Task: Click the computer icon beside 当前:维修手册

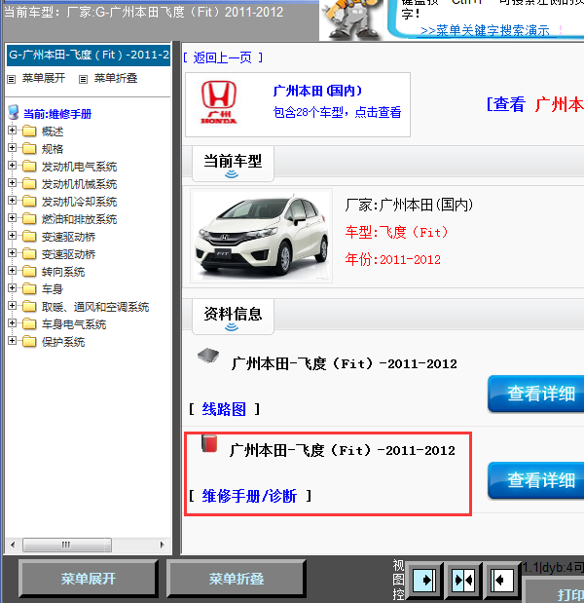Action: (14, 112)
